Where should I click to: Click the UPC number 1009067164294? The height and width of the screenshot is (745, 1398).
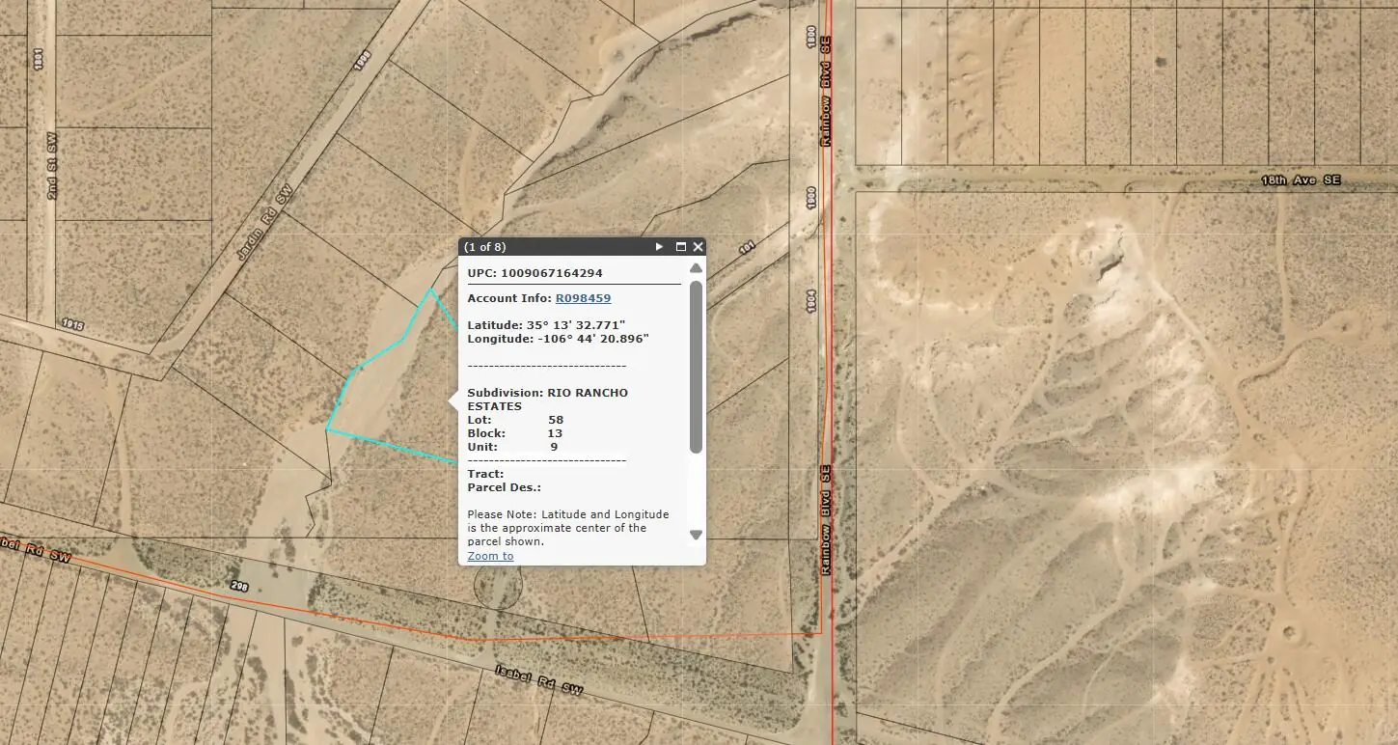551,273
